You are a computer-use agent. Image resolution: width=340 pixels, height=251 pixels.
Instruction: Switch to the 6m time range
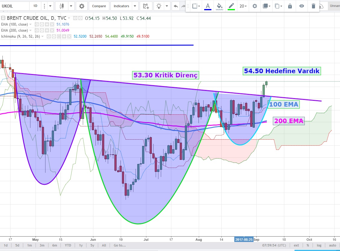pyautogui.click(x=55, y=246)
